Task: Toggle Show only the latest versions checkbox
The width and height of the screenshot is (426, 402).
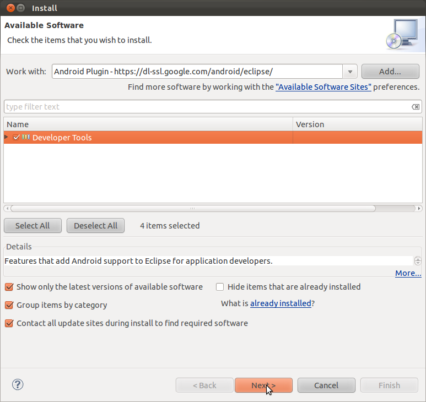Action: click(9, 287)
